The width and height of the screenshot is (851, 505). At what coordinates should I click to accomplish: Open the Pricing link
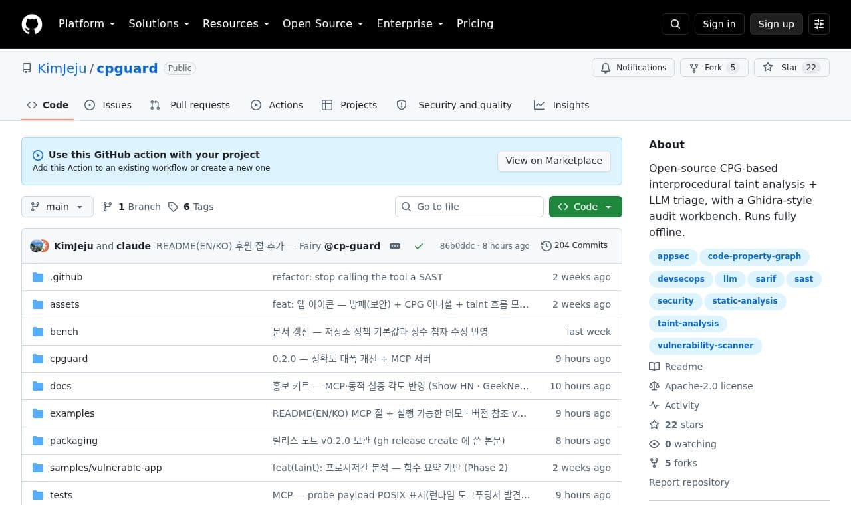475,24
